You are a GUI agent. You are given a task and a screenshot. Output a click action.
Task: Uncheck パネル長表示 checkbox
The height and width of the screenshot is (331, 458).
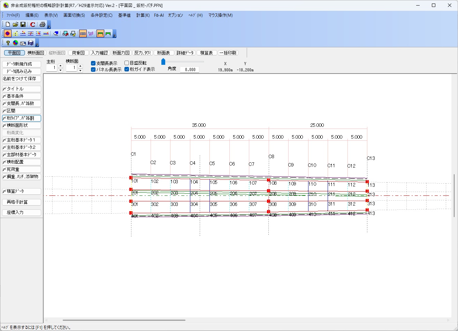pyautogui.click(x=93, y=69)
